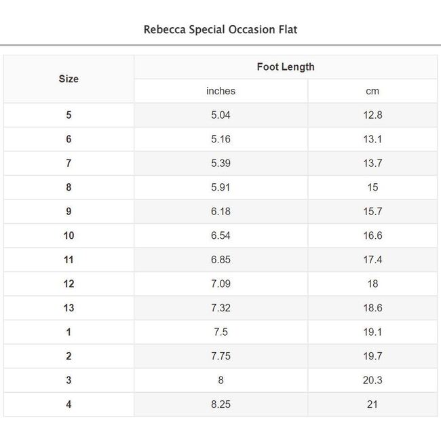Click the 21 cm value
The image size is (441, 441).
coord(372,404)
